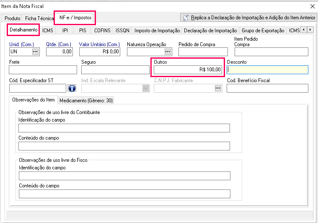
Task: Go to the Declaração de Importação tab
Action: [210, 31]
